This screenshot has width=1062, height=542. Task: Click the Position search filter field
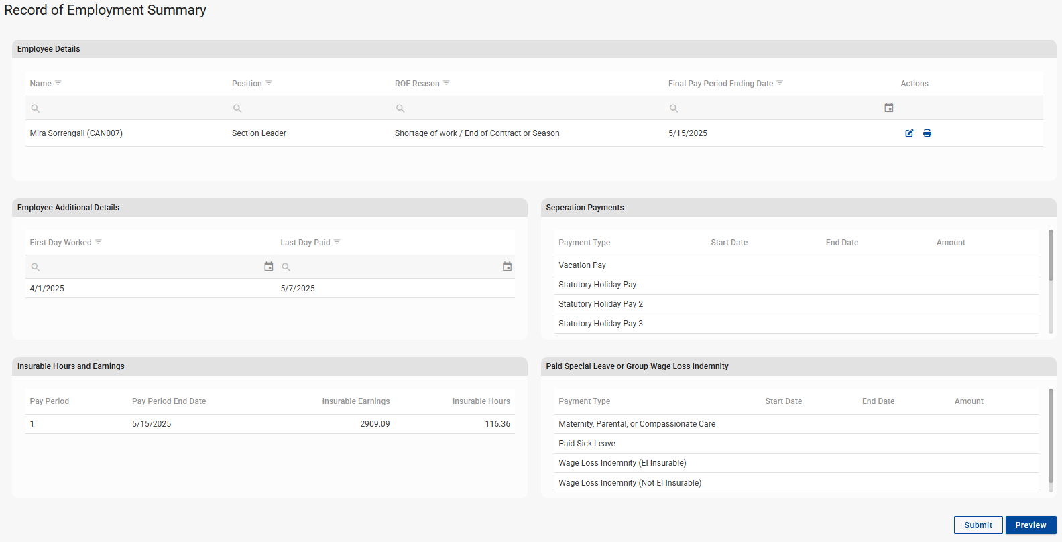(x=312, y=109)
